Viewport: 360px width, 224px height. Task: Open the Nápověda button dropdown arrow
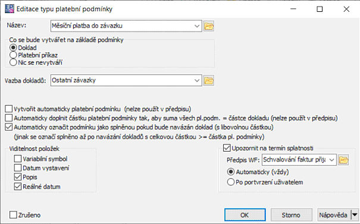[355, 215]
